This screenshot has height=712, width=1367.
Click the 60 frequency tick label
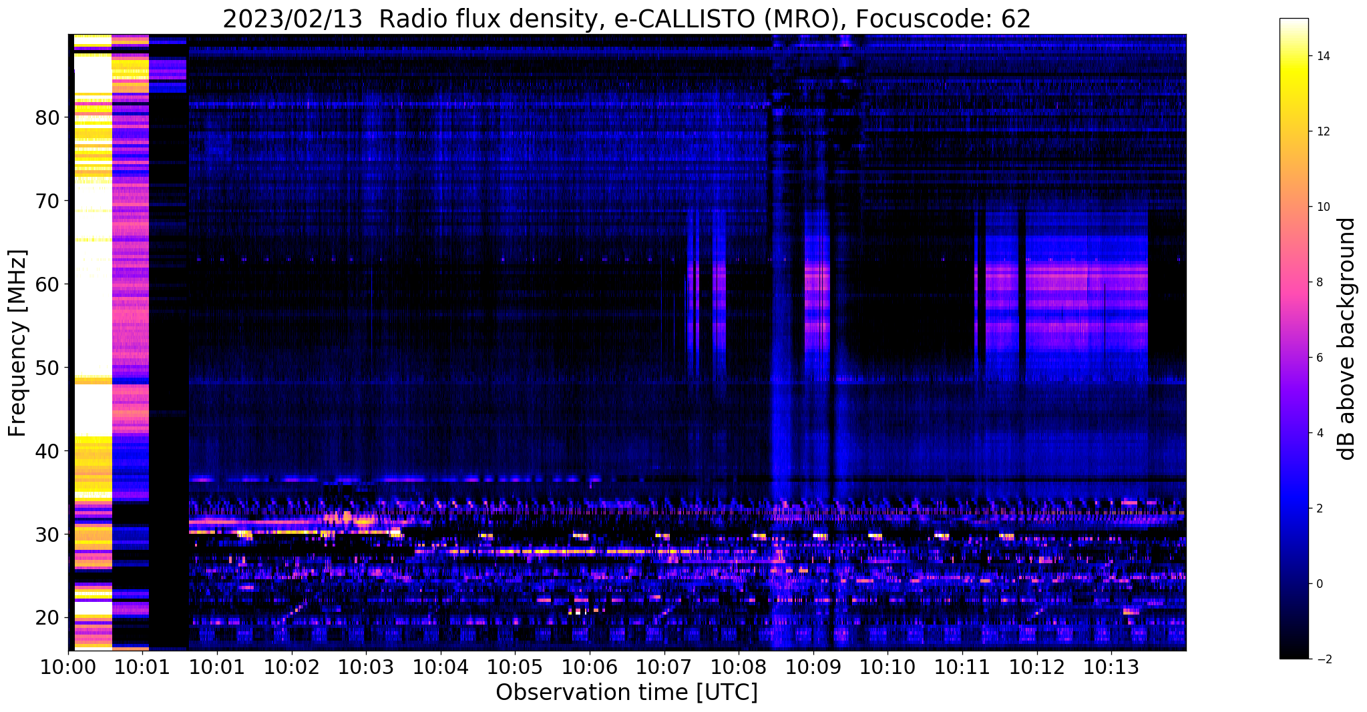47,284
